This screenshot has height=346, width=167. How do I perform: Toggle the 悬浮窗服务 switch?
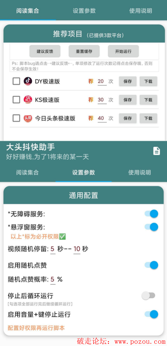151,227
